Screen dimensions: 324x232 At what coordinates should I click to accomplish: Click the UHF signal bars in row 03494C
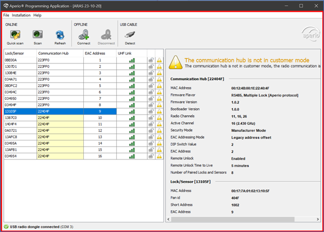[132, 92]
